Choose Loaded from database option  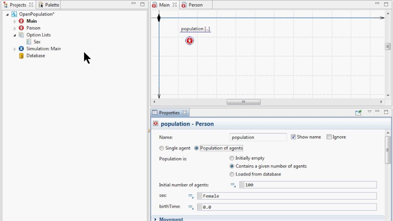click(x=232, y=174)
